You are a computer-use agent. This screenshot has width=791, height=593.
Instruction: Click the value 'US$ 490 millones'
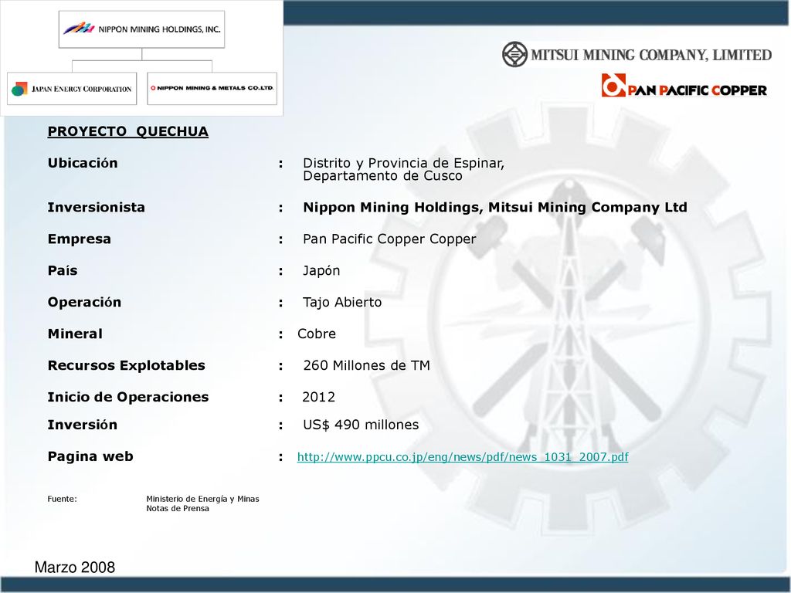pos(361,425)
